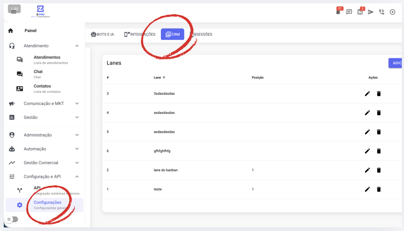Delete the 'teste' lane
The image size is (404, 231).
[x=379, y=189]
